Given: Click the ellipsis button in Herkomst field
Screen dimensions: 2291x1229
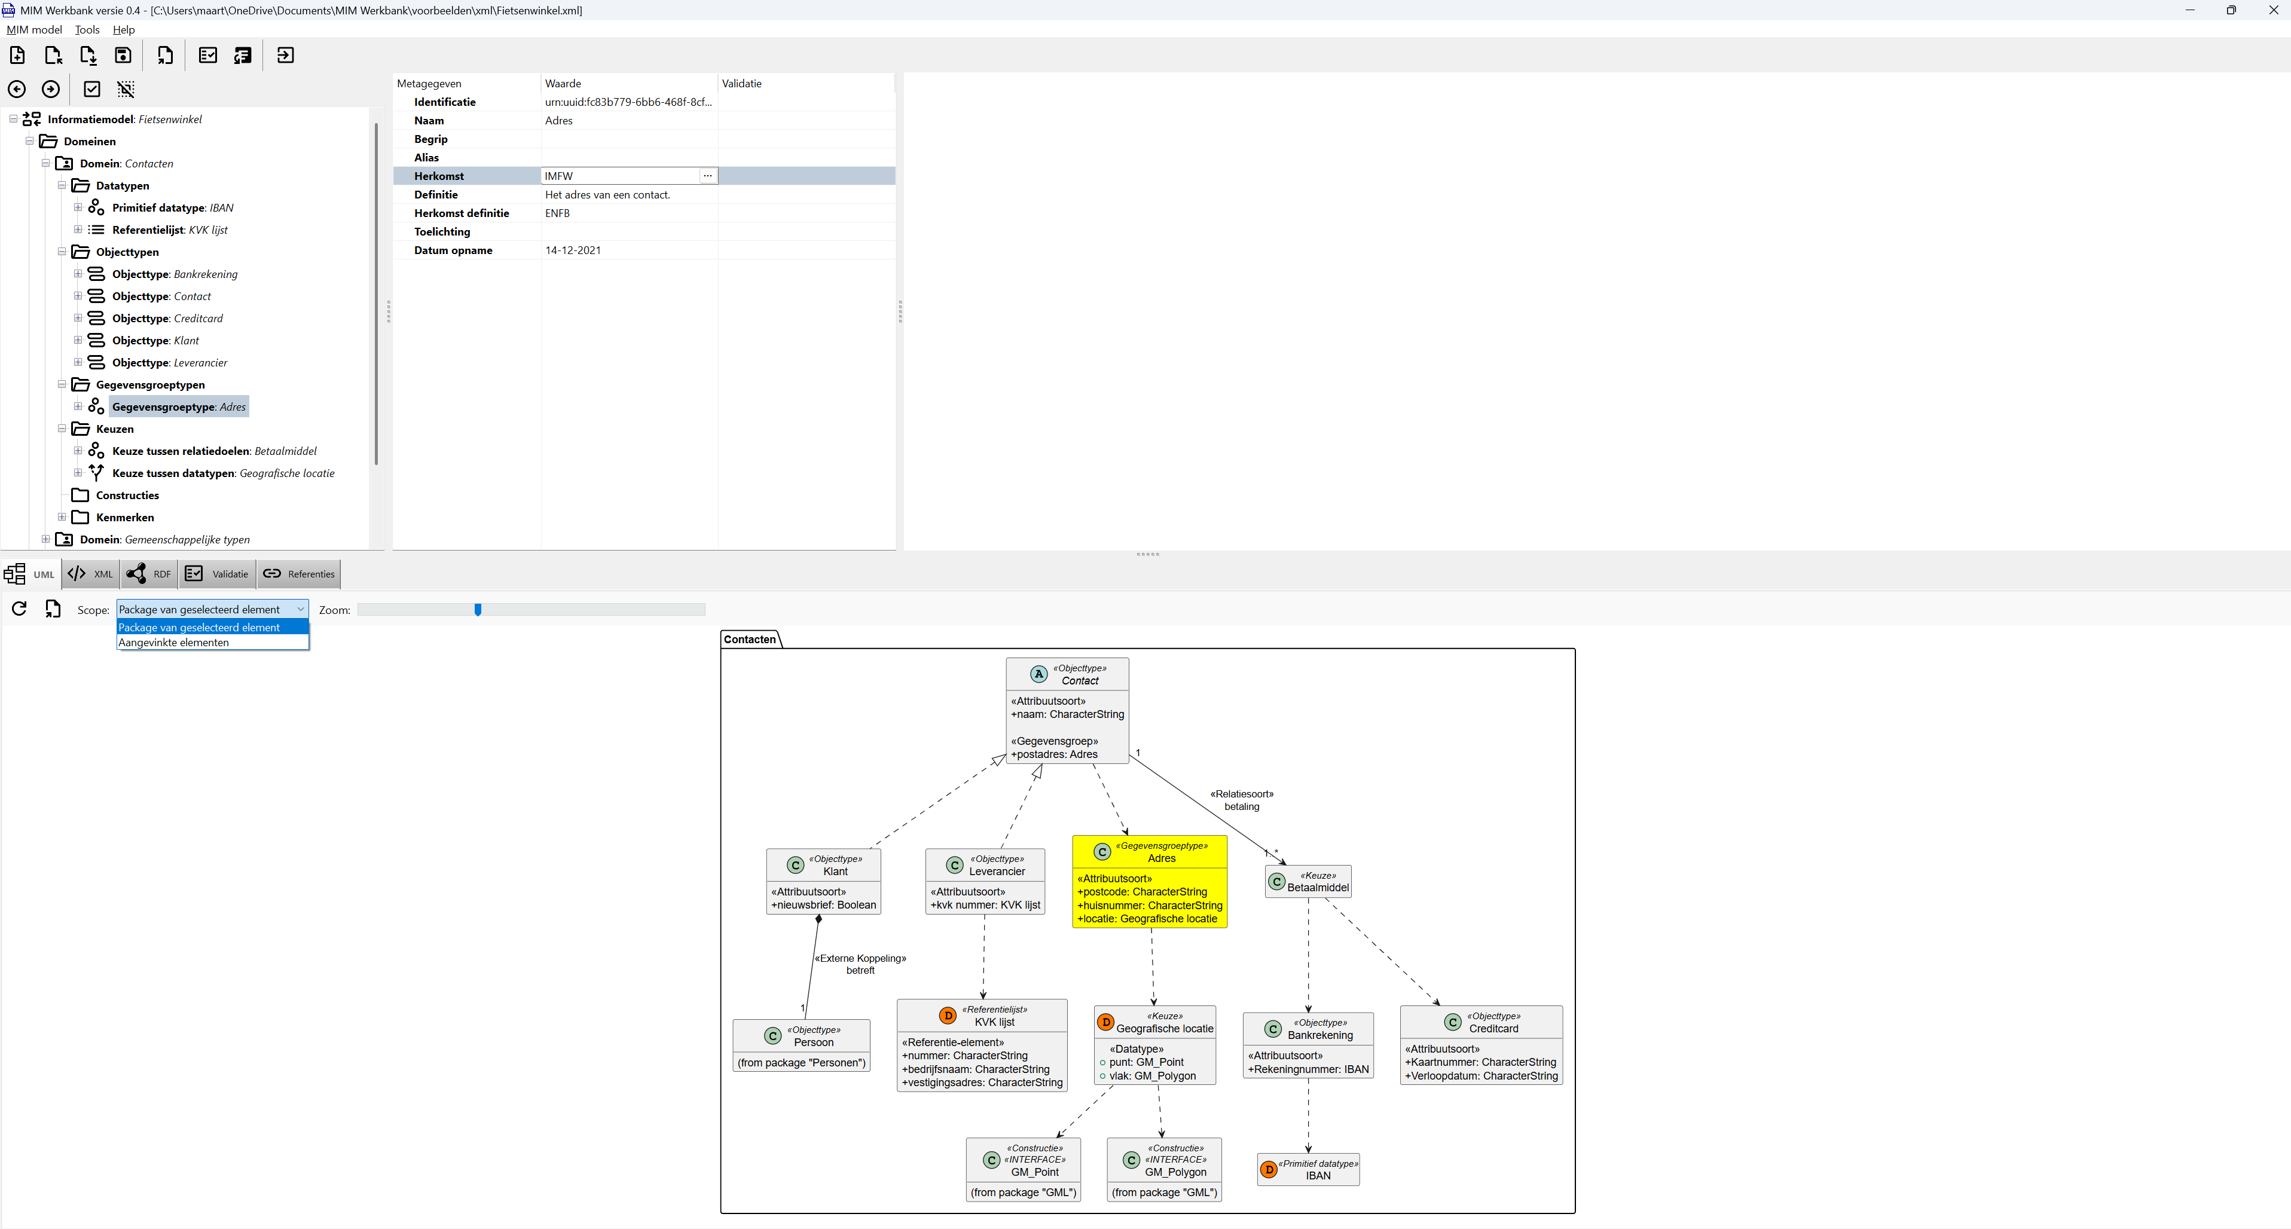Looking at the screenshot, I should click(707, 176).
